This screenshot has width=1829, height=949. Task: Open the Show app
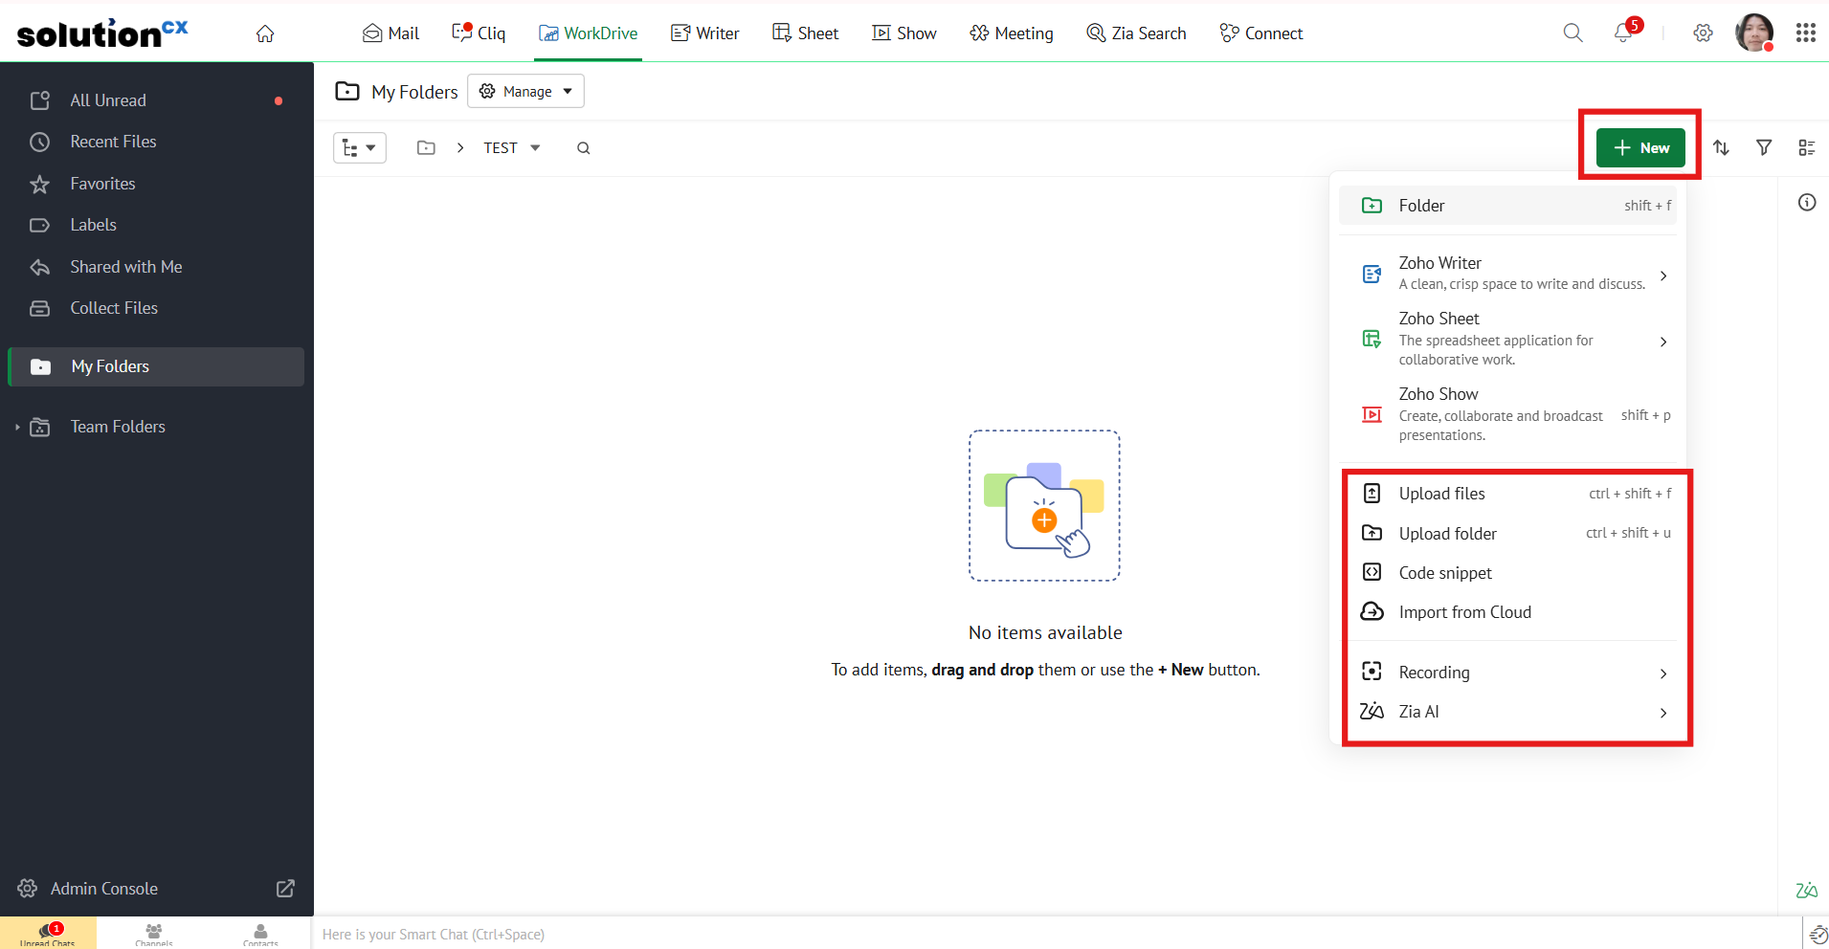(903, 33)
